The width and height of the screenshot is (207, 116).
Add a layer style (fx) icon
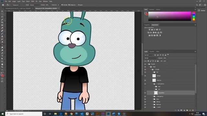178,110
